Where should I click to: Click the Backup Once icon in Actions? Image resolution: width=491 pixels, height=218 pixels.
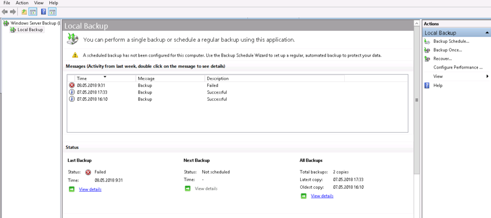click(x=427, y=50)
